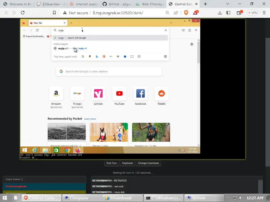Click the Firefox open new tab plus
270x202 pixels.
point(71,23)
